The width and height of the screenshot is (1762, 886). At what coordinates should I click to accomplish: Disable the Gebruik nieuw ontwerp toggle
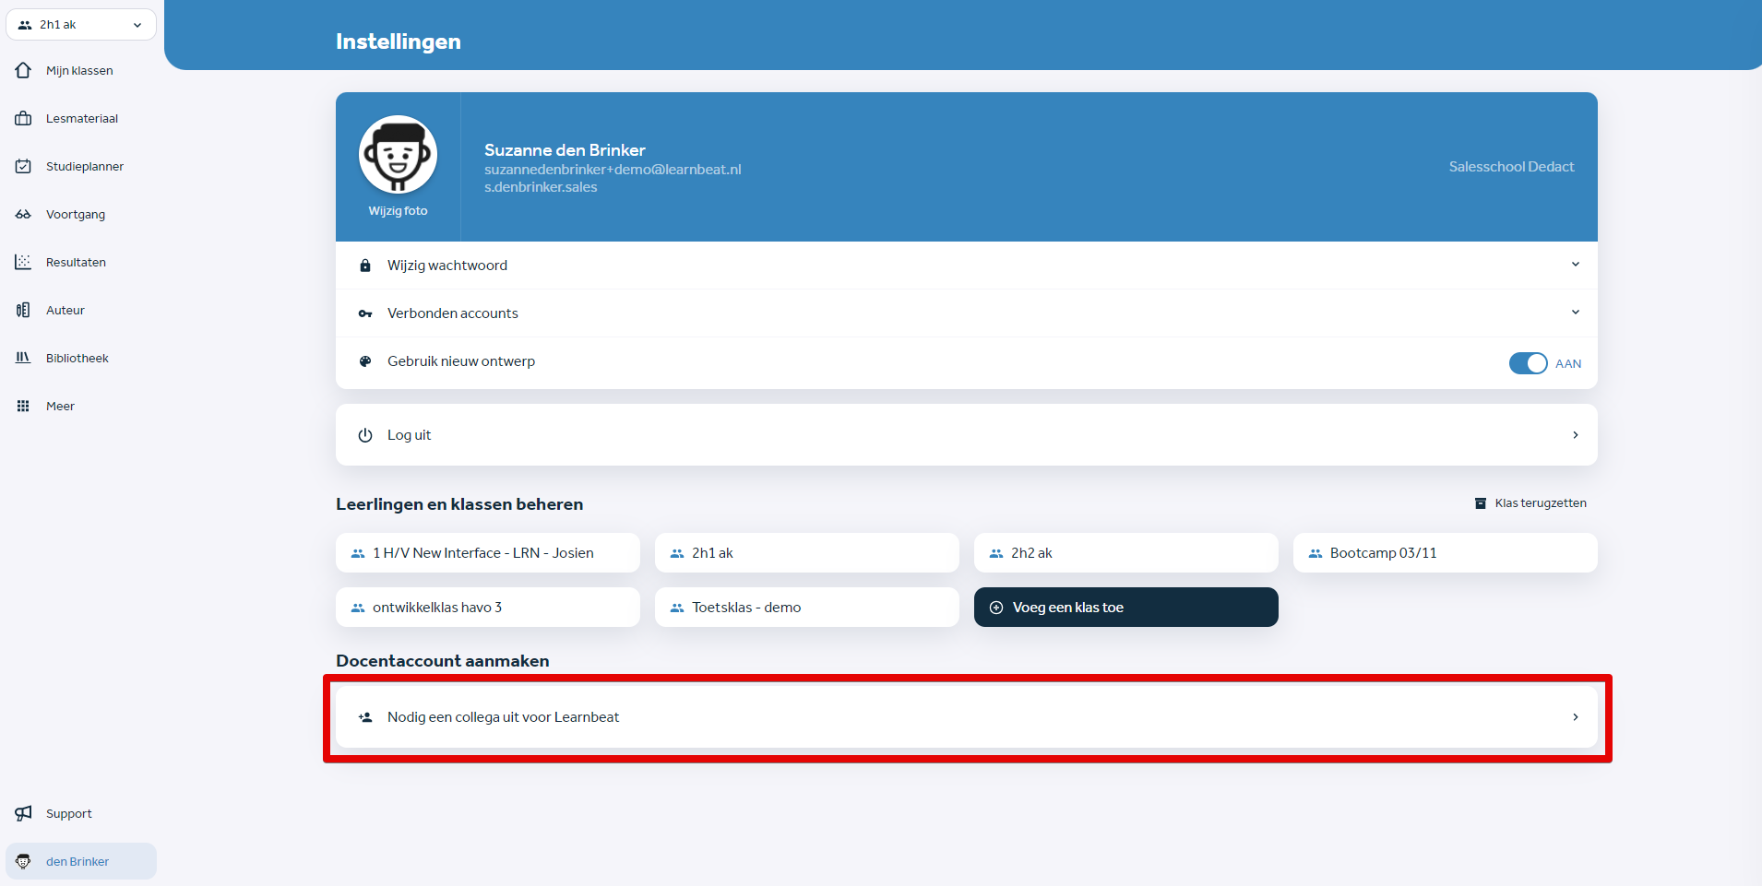coord(1530,362)
